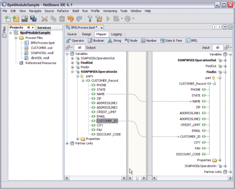The image size is (235, 189).
Task: Select CUSTOMER_ID in left tree
Action: (x=107, y=121)
